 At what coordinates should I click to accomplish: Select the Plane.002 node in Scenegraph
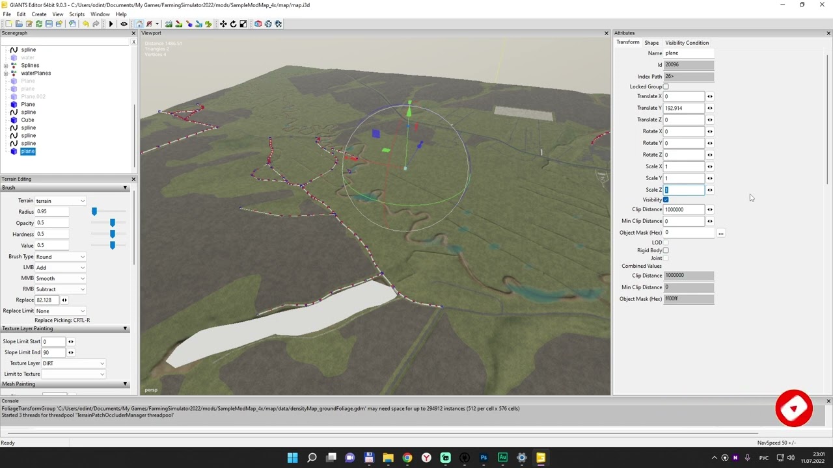click(x=33, y=97)
